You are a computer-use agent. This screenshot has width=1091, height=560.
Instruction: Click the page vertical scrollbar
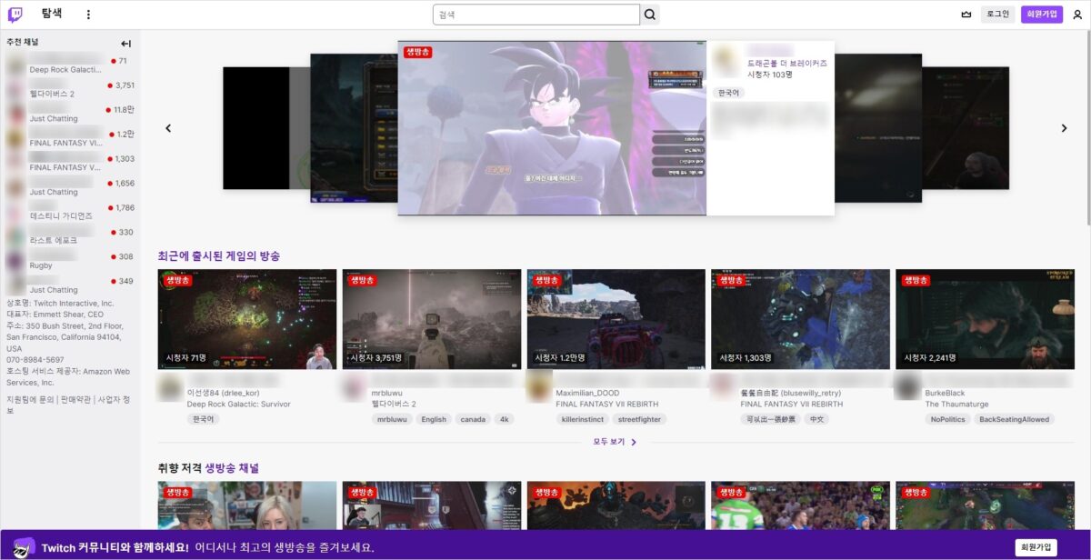(x=1086, y=127)
